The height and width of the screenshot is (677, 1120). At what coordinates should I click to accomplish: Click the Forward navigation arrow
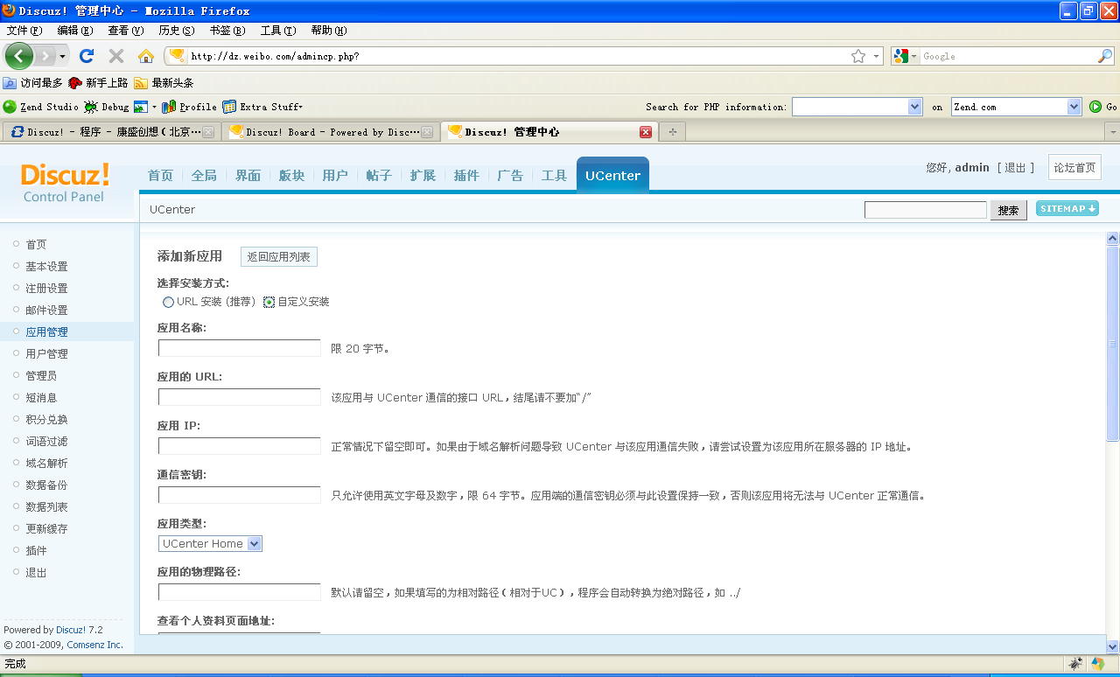[x=45, y=56]
